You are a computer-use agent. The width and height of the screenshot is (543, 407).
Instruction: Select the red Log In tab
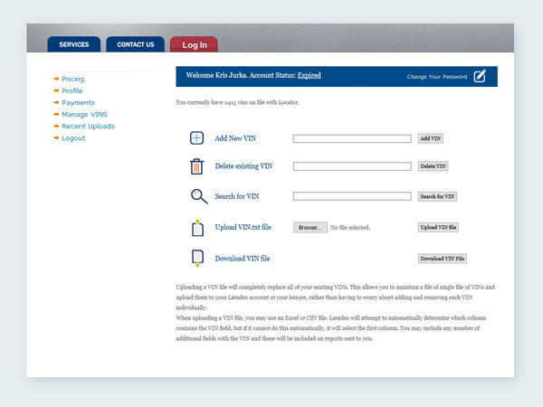195,44
